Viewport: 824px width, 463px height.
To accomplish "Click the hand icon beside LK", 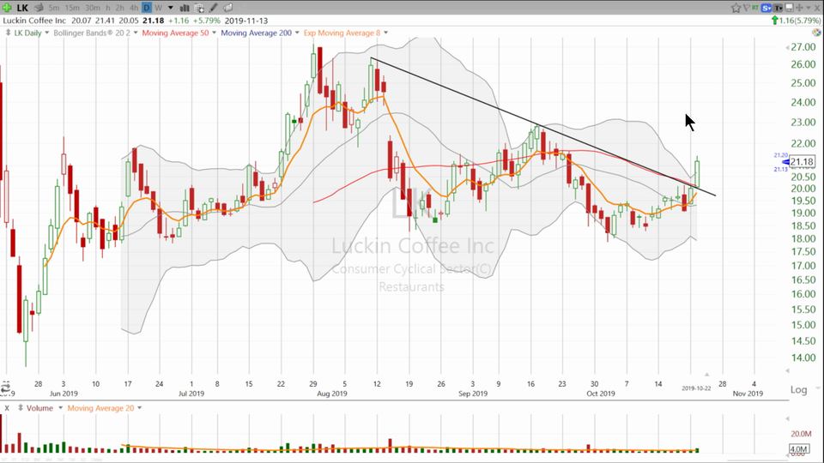I will (x=39, y=8).
